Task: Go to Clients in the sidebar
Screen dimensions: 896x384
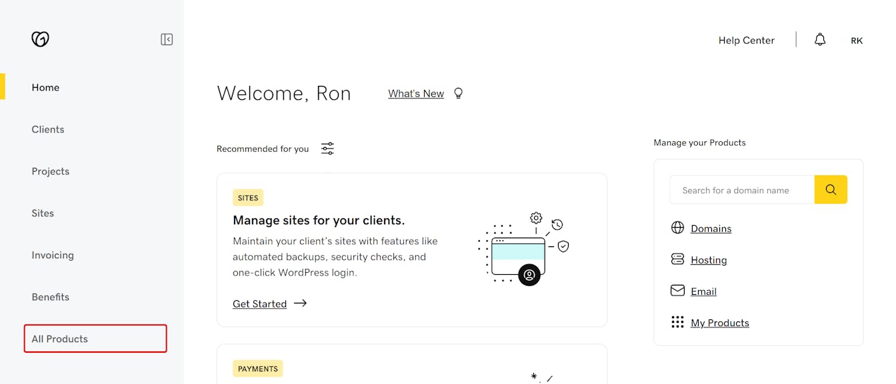Action: pyautogui.click(x=48, y=129)
